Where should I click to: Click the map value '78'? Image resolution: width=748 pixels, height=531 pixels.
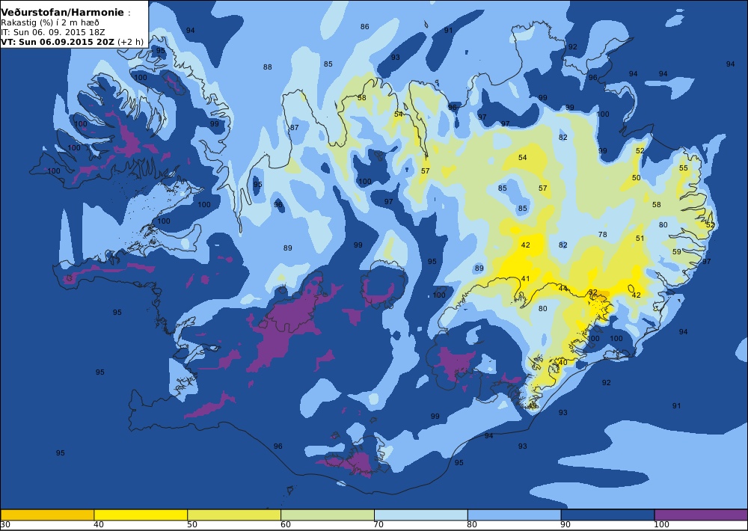pos(602,234)
